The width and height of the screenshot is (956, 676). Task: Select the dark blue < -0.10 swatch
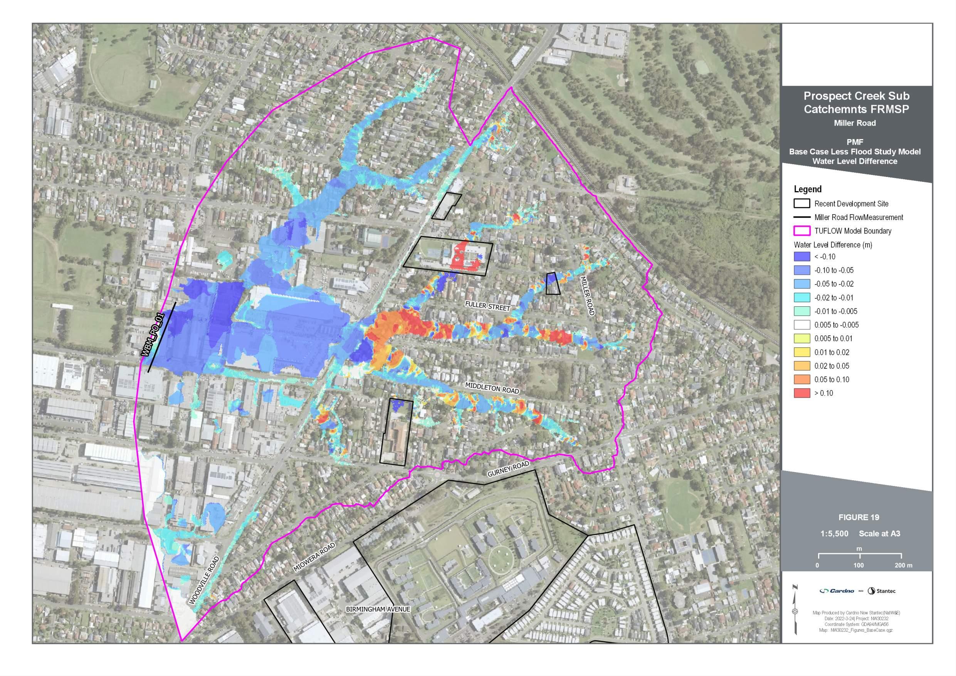pos(801,257)
